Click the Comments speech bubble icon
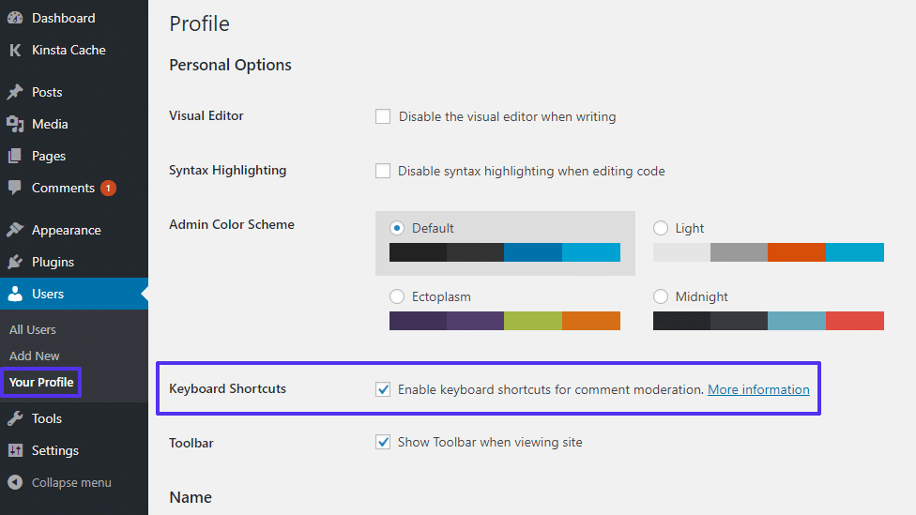 [15, 188]
